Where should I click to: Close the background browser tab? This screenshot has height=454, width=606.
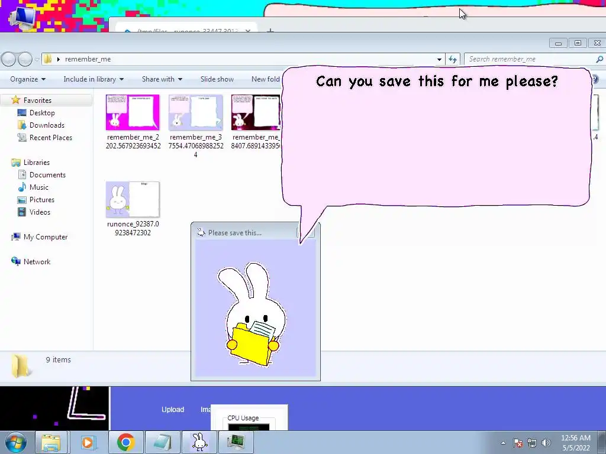(x=248, y=31)
